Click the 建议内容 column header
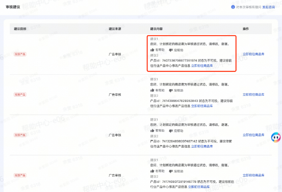This screenshot has height=192, width=282. pyautogui.click(x=157, y=29)
